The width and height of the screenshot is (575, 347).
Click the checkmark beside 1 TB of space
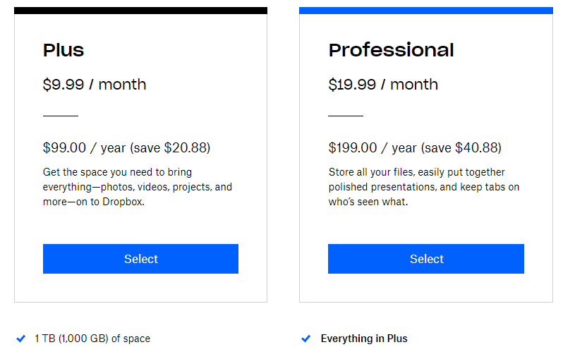pyautogui.click(x=21, y=339)
